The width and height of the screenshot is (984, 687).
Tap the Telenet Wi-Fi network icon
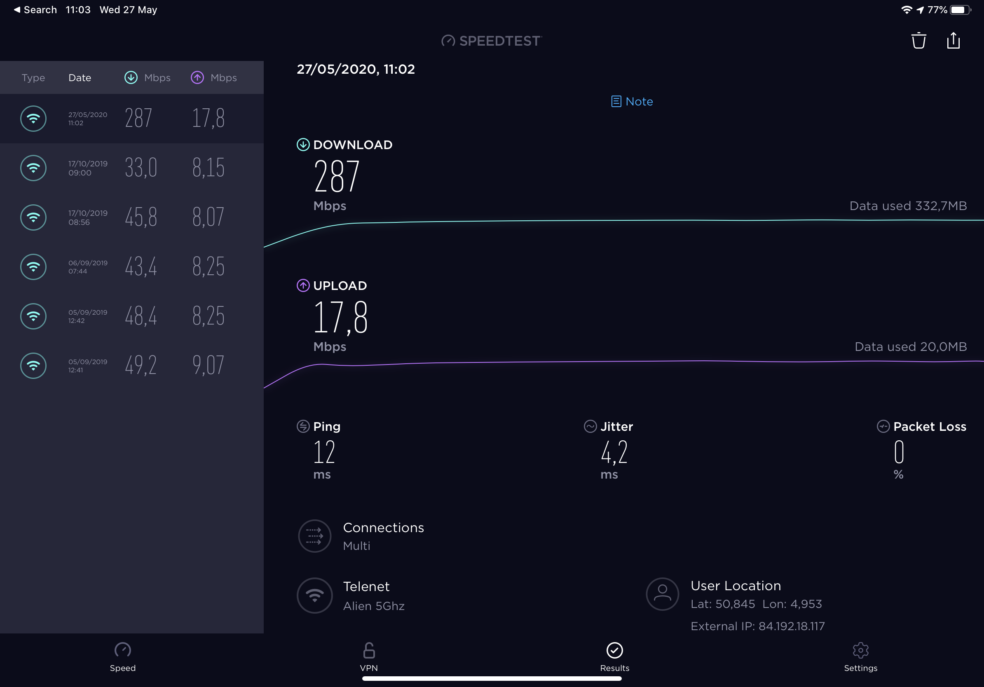click(314, 595)
